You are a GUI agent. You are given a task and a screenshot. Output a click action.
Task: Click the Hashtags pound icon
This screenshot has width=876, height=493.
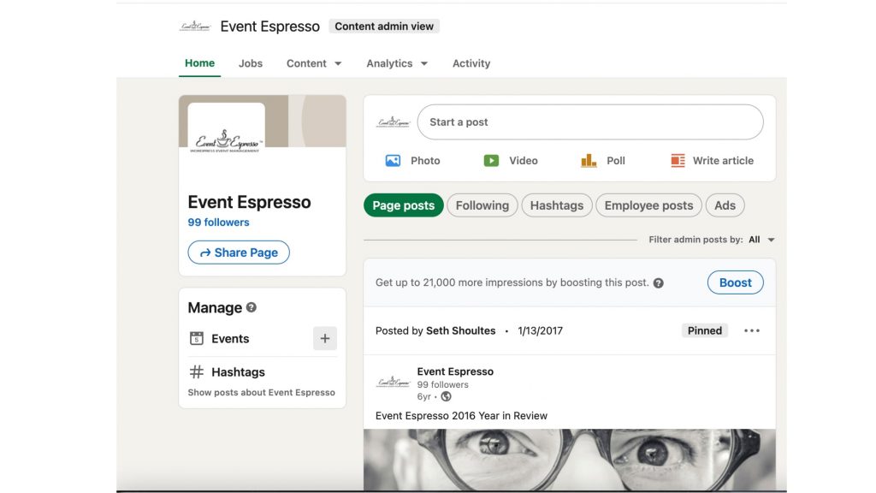[197, 371]
